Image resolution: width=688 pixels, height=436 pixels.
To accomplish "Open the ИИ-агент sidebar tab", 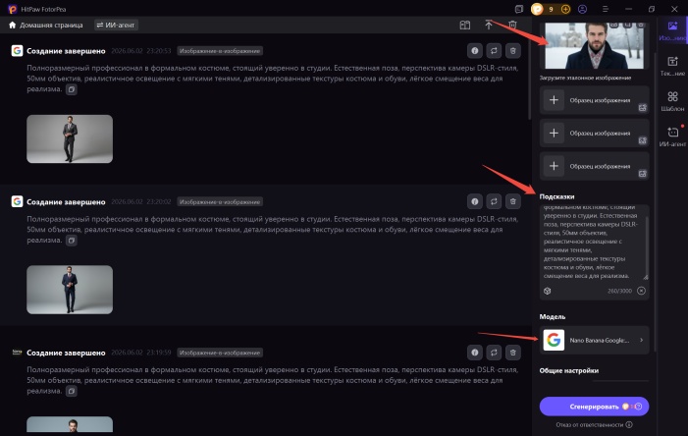I will pyautogui.click(x=672, y=136).
